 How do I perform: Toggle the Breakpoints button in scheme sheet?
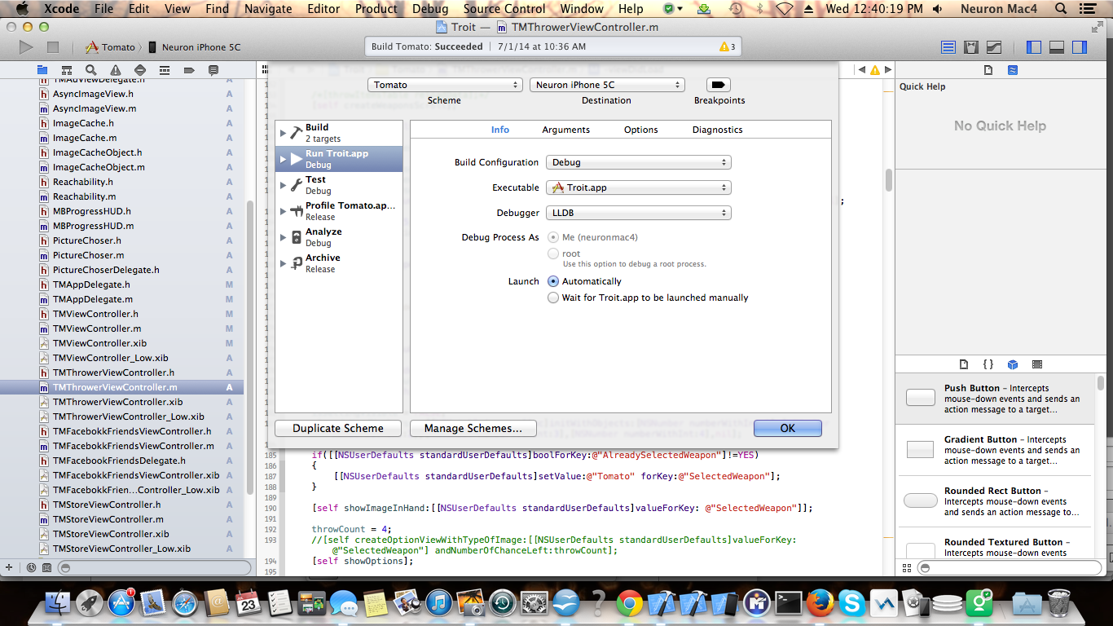coord(719,85)
